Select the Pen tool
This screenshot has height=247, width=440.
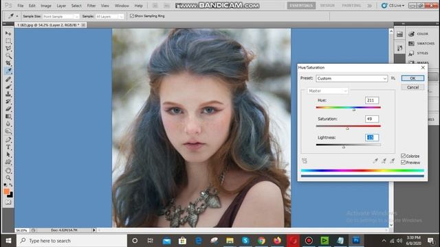(x=8, y=140)
